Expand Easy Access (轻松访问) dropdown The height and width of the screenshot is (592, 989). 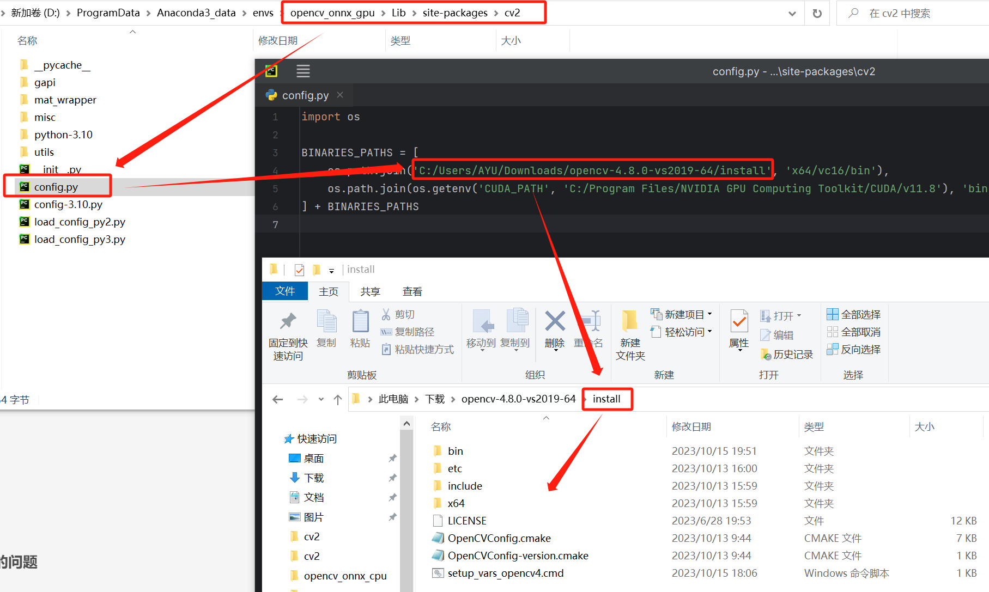click(682, 332)
